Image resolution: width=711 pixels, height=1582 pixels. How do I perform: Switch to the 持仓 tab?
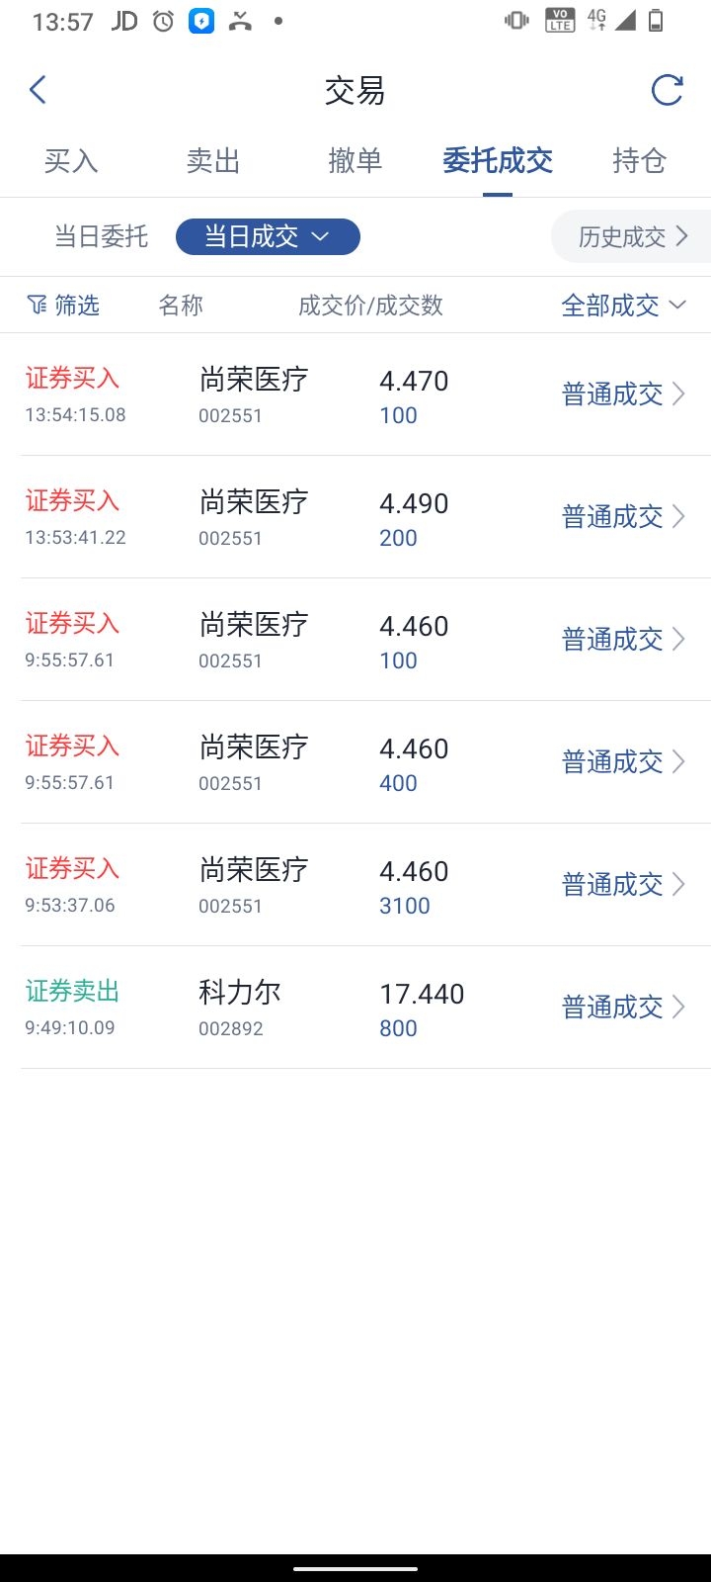pos(640,160)
